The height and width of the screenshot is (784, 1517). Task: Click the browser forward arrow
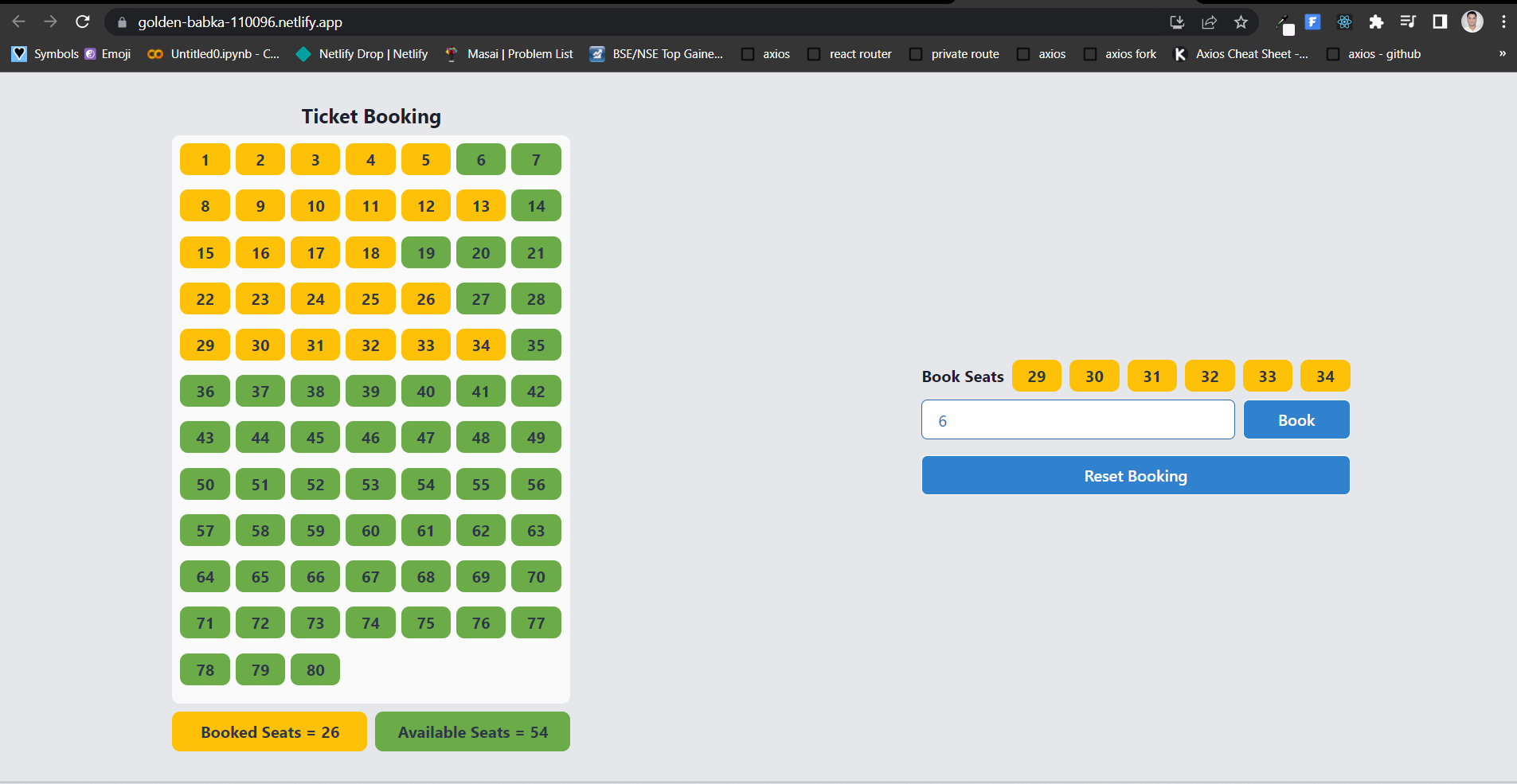49,21
